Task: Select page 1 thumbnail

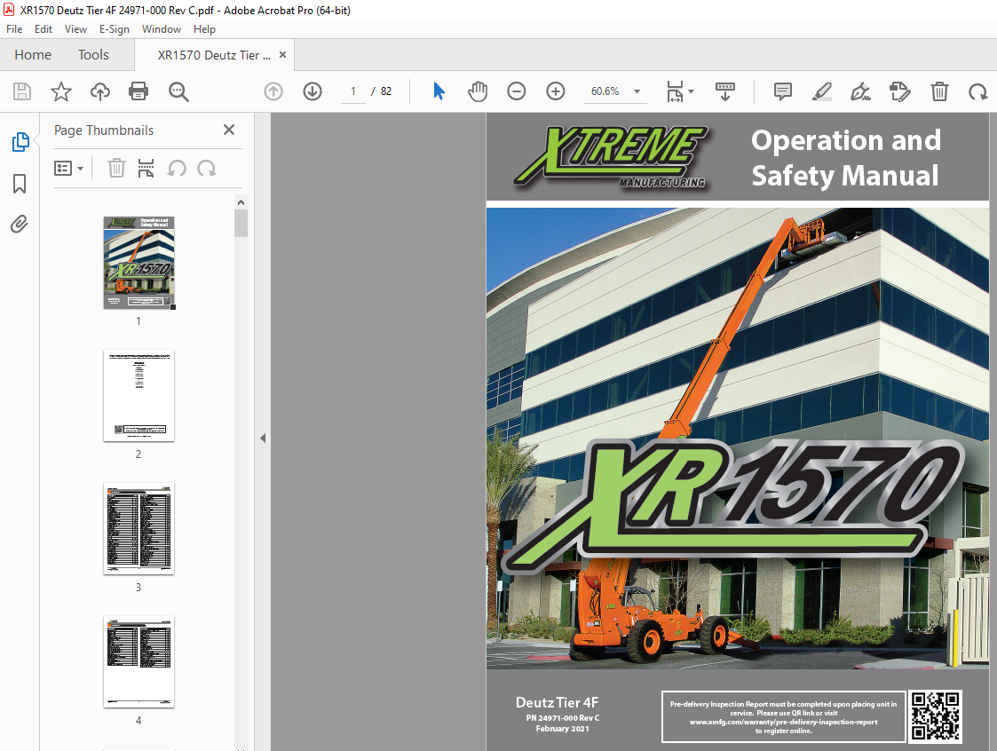Action: (x=138, y=263)
